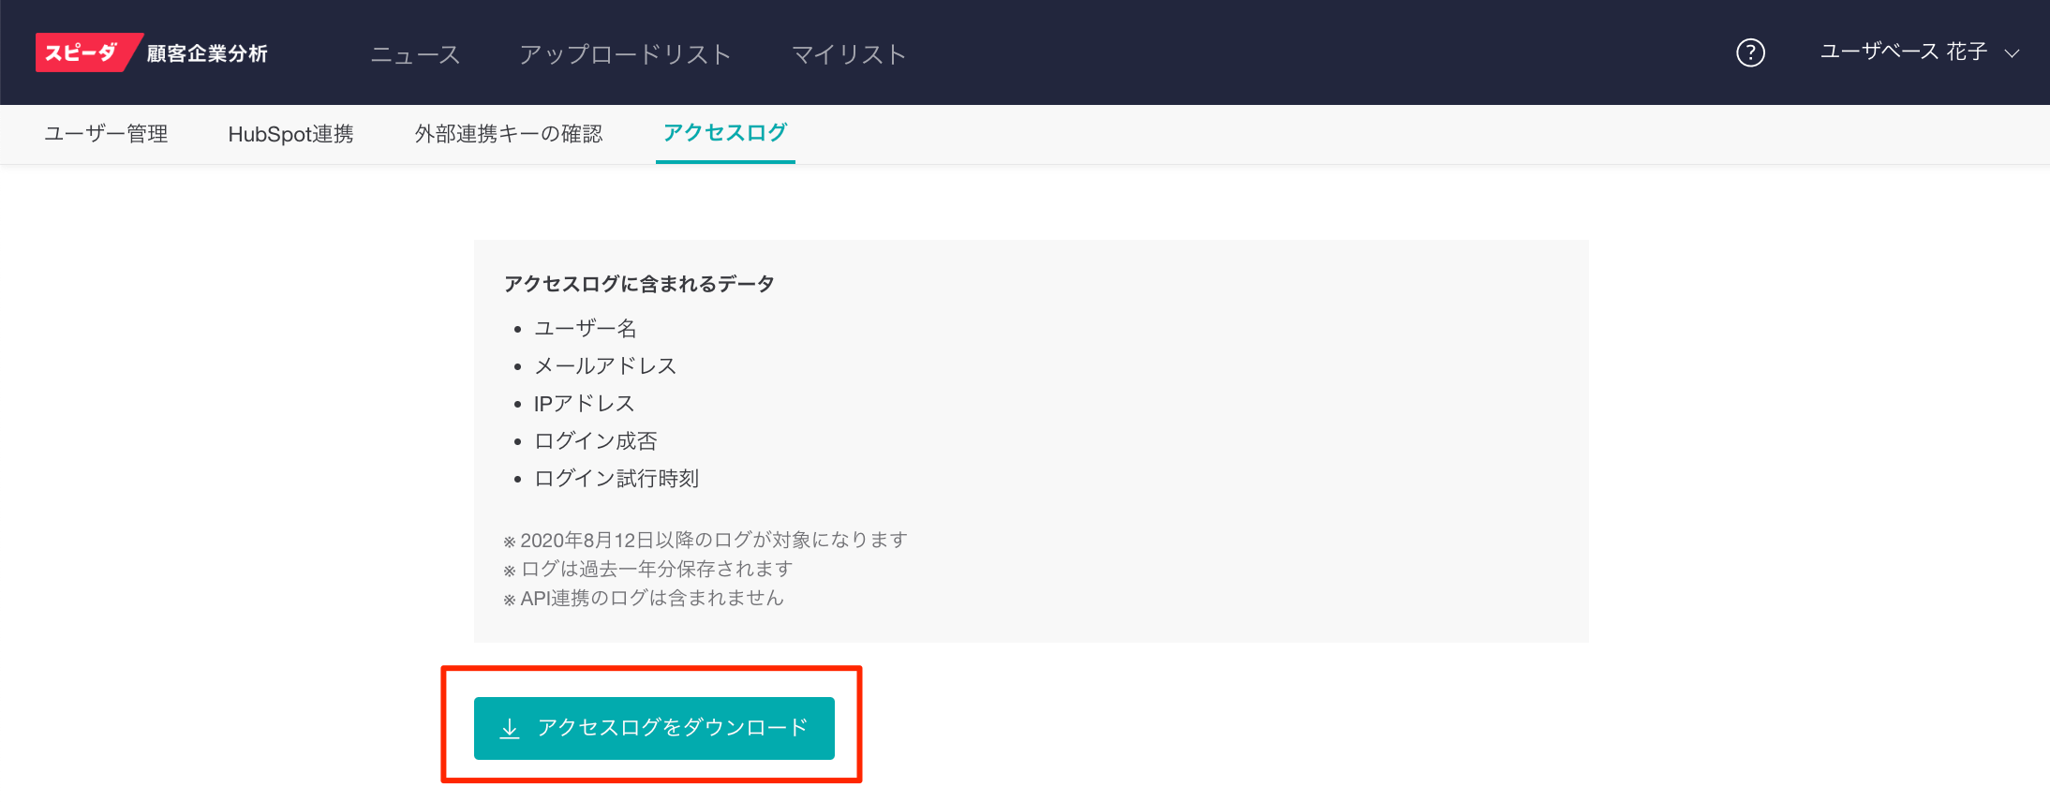The height and width of the screenshot is (802, 2050).
Task: Open help via the question mark icon
Action: click(x=1750, y=52)
